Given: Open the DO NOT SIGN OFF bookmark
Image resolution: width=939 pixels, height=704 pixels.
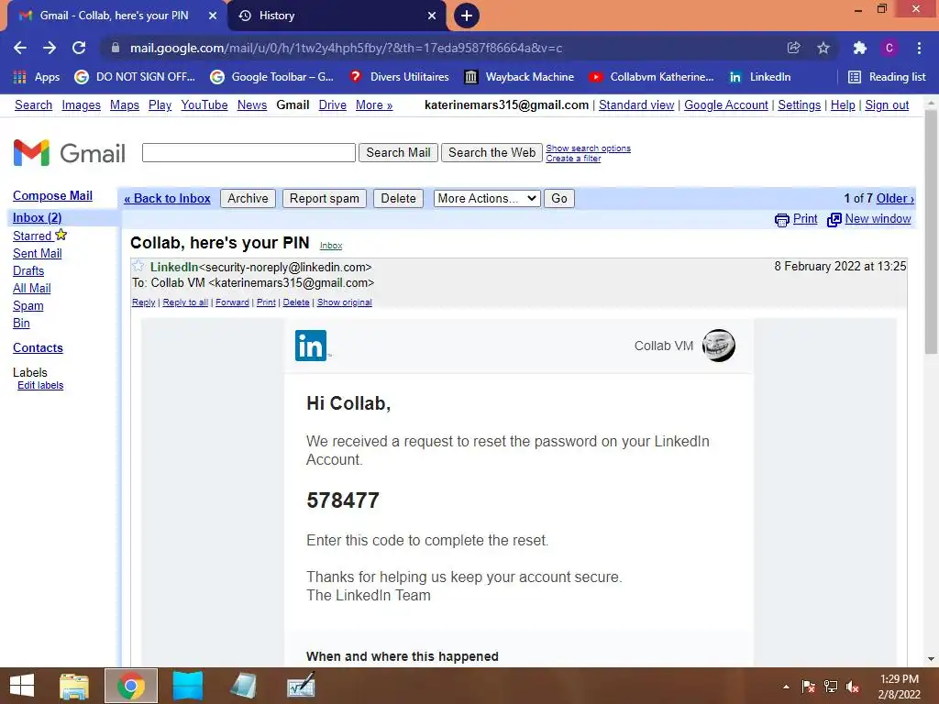Looking at the screenshot, I should coord(135,77).
